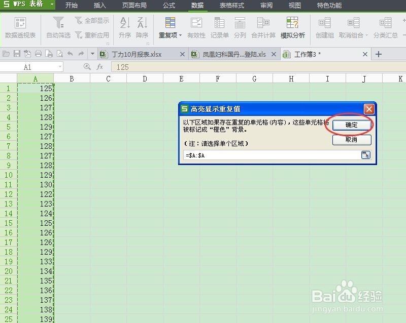Open the Name Box dropdown arrow
The height and width of the screenshot is (323, 406).
[x=60, y=66]
